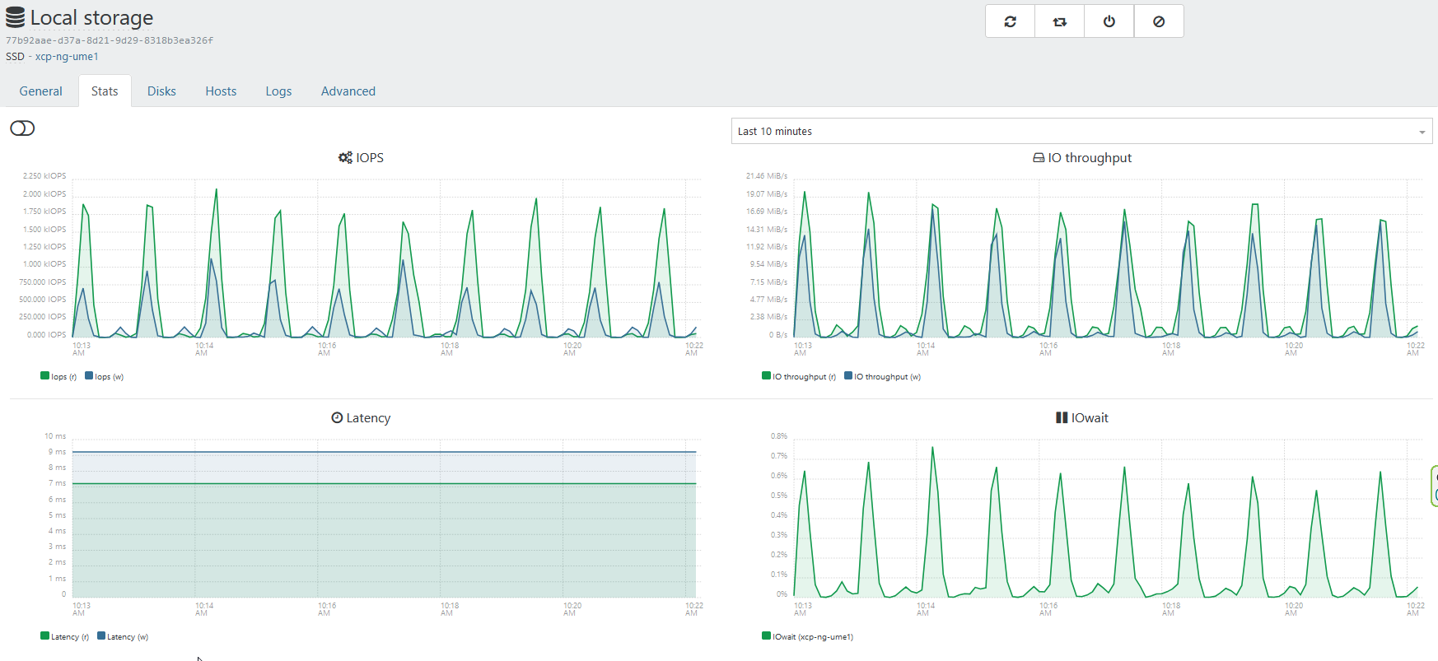This screenshot has height=661, width=1438.
Task: Click the forget SR (ban) button
Action: [x=1159, y=21]
